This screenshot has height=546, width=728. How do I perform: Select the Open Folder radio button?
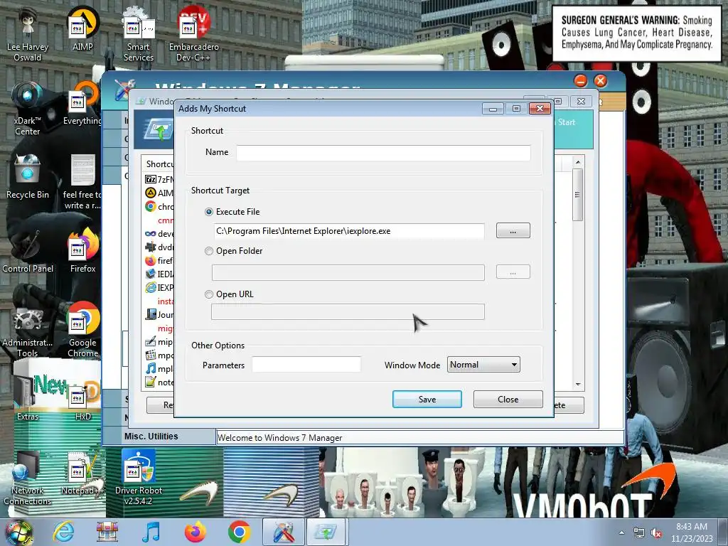tap(209, 251)
